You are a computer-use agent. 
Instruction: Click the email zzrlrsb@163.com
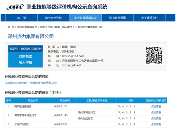73,56
